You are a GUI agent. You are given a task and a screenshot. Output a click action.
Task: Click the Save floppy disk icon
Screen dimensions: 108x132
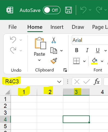pos(68,10)
